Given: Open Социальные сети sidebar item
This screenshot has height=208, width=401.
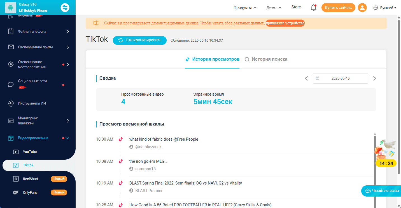Looking at the screenshot, I should 32,81.
